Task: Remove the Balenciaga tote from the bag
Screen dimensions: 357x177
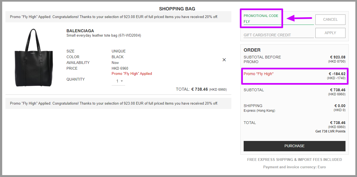Action: point(224,60)
